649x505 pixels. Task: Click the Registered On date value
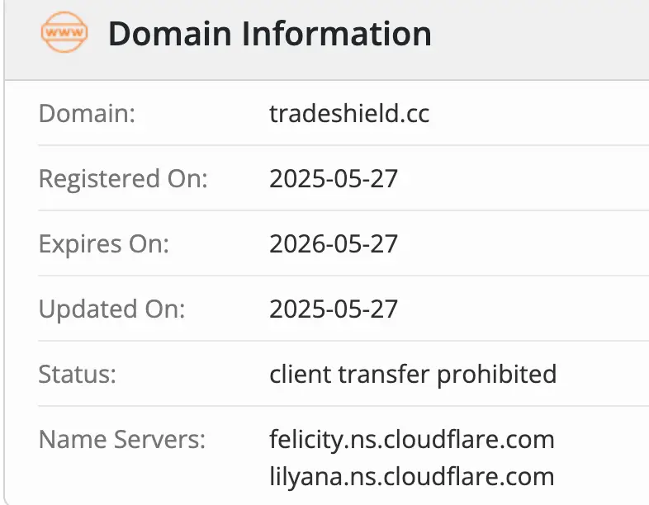[x=334, y=178]
